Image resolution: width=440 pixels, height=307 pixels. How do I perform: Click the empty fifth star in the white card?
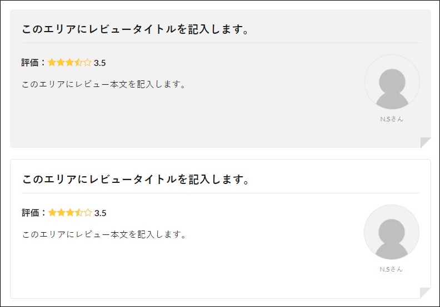tap(88, 213)
